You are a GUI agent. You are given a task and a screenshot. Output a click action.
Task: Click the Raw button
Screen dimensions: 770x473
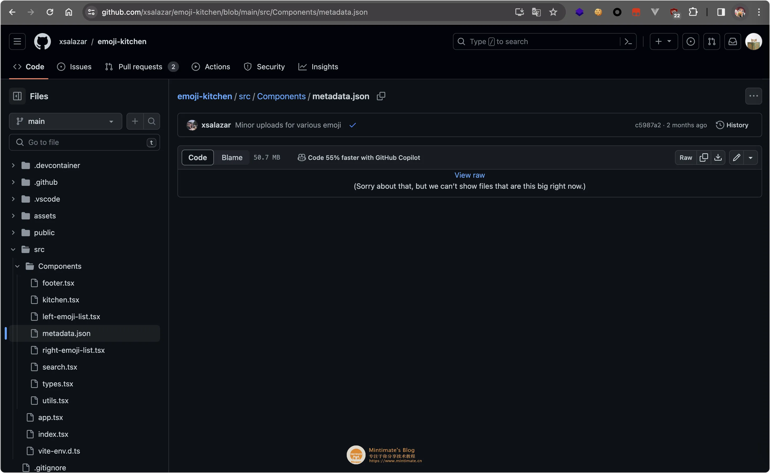[x=685, y=157]
